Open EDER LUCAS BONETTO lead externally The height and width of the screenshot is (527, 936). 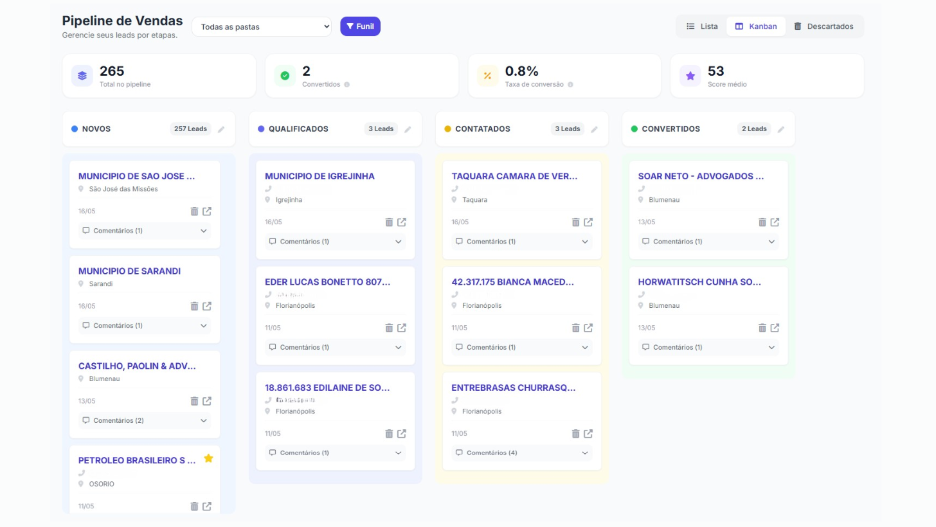click(402, 328)
